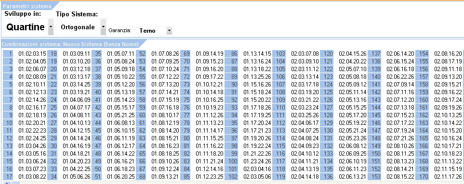
Task: Click row number 86 cell
Action: tap(231, 54)
